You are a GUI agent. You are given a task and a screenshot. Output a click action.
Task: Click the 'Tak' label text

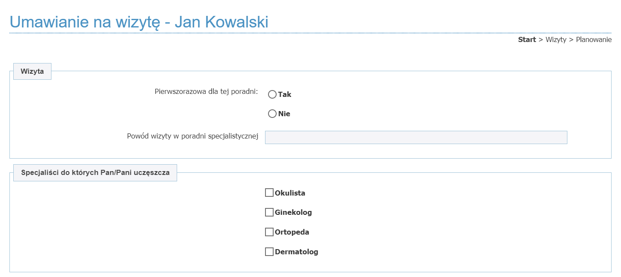285,94
